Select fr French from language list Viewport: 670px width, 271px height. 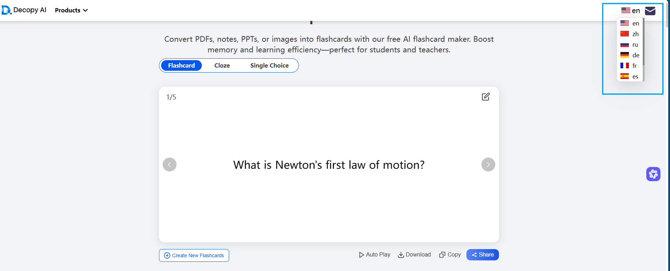point(629,66)
